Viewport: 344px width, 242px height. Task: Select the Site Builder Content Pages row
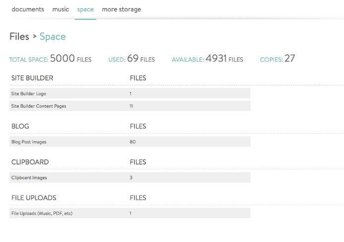(130, 106)
